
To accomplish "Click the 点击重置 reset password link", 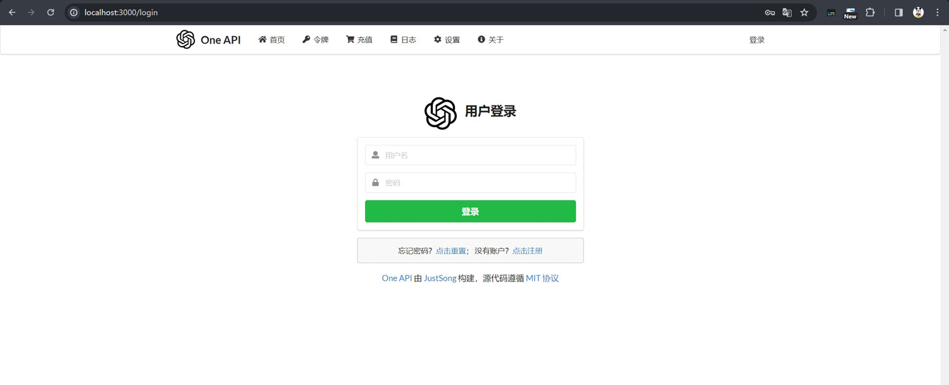I will [x=451, y=251].
